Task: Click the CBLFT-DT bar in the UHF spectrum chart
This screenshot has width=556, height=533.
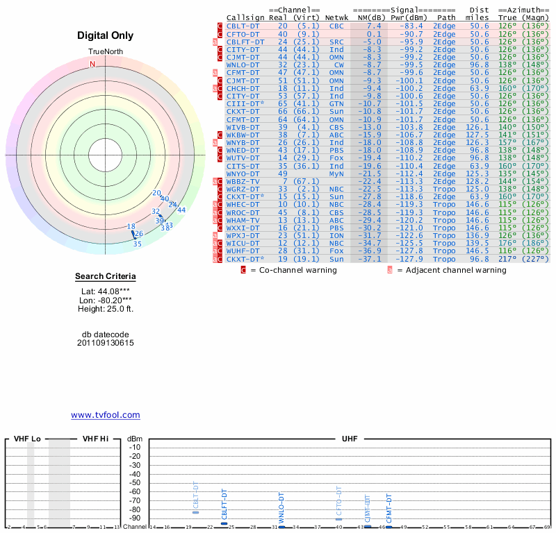Action: click(224, 523)
